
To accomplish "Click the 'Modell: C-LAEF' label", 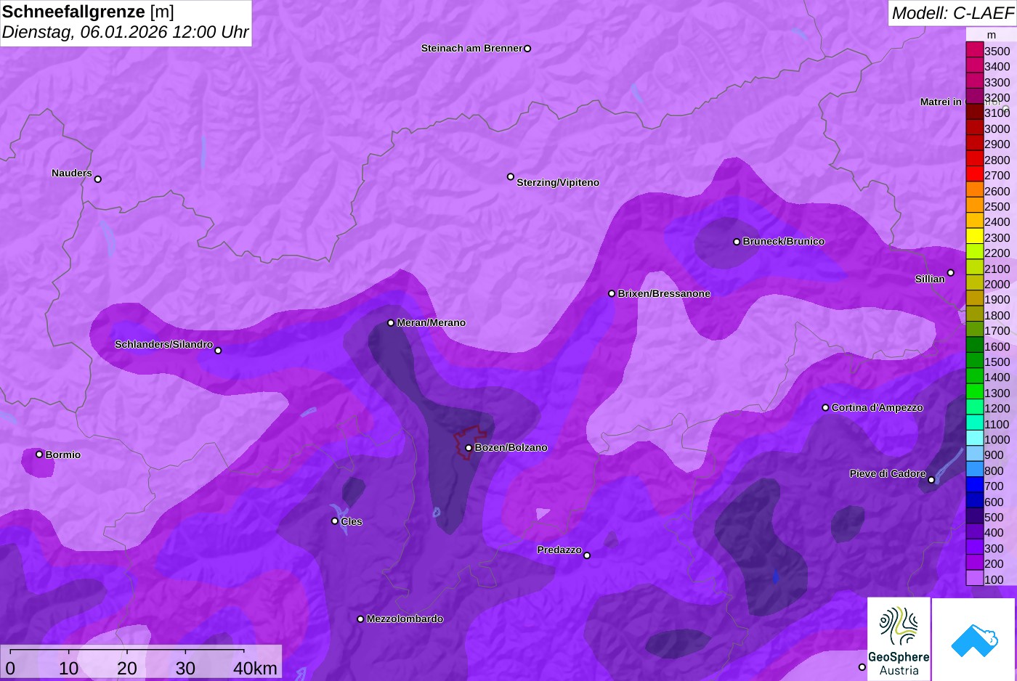I will click(952, 13).
